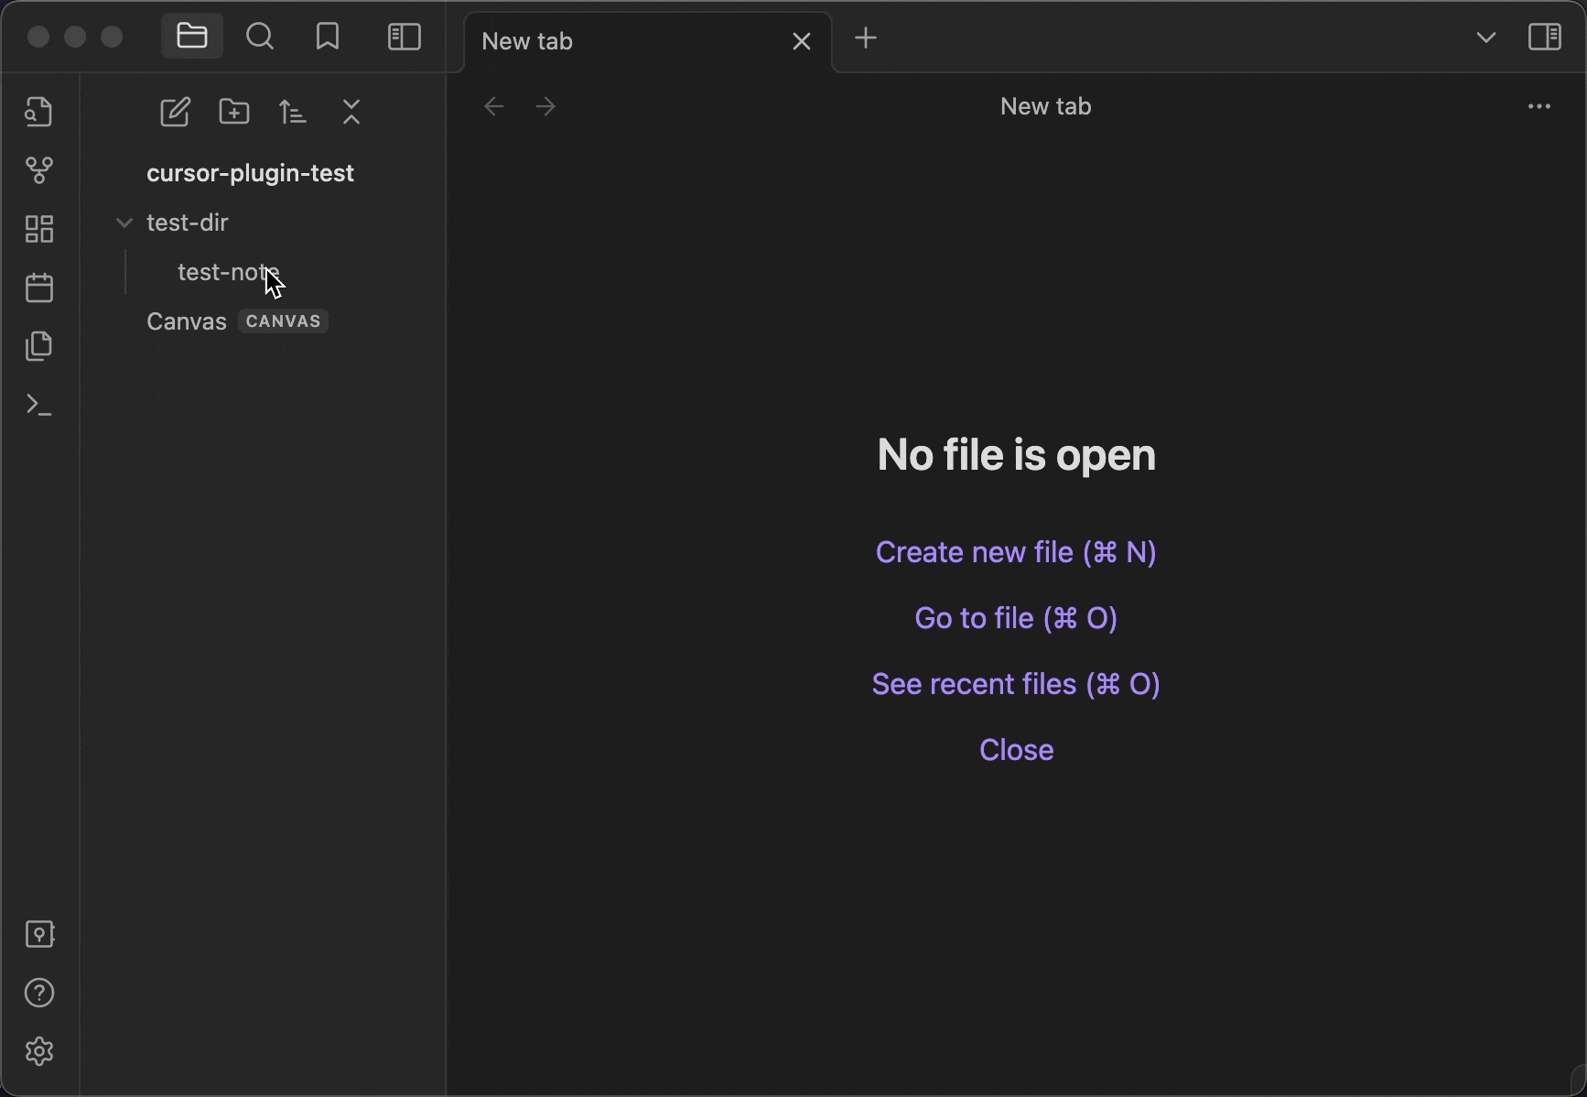Toggle the left sidebar
This screenshot has height=1097, width=1587.
[x=404, y=37]
